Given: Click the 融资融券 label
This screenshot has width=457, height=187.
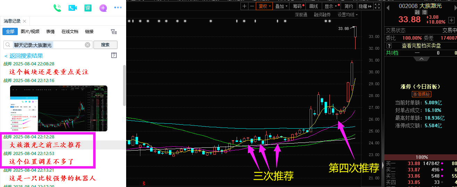Looking at the screenshot, I should [323, 15].
